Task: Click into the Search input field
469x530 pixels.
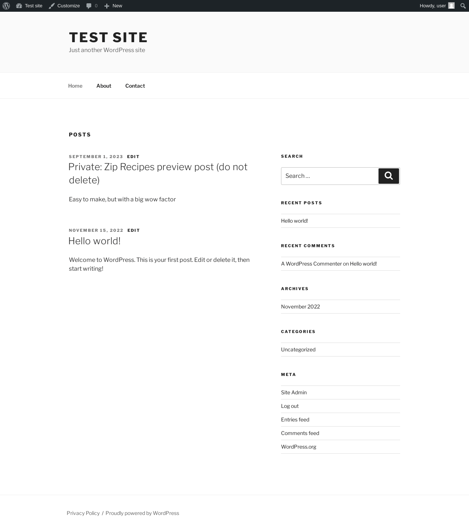Action: (330, 176)
